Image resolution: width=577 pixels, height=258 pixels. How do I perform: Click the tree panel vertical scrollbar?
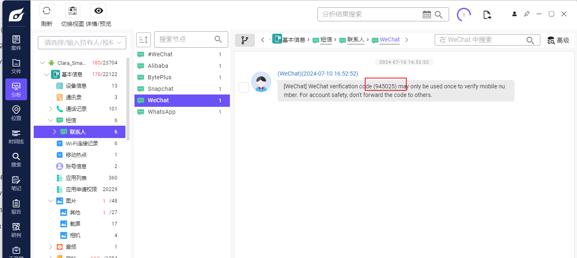click(128, 99)
